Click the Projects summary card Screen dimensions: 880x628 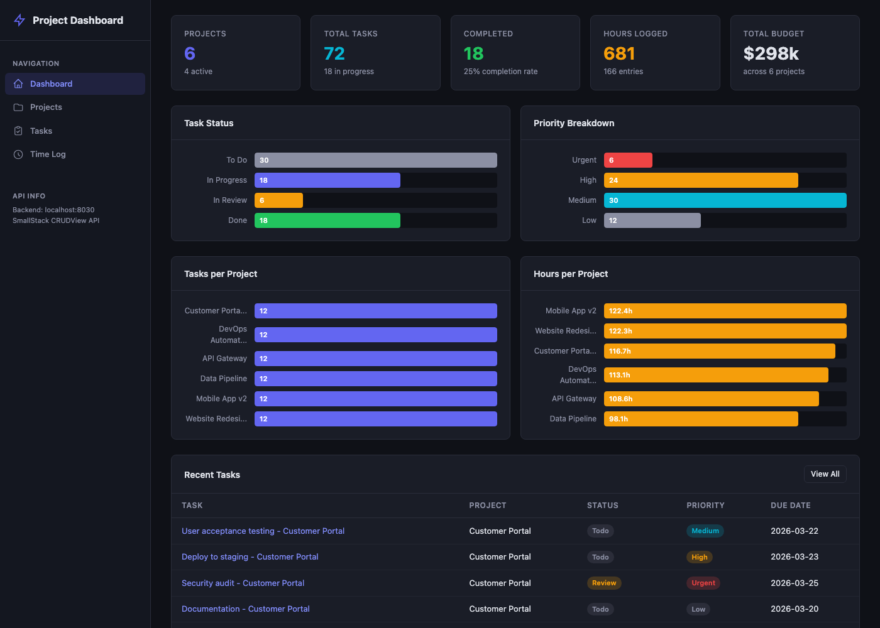(236, 53)
